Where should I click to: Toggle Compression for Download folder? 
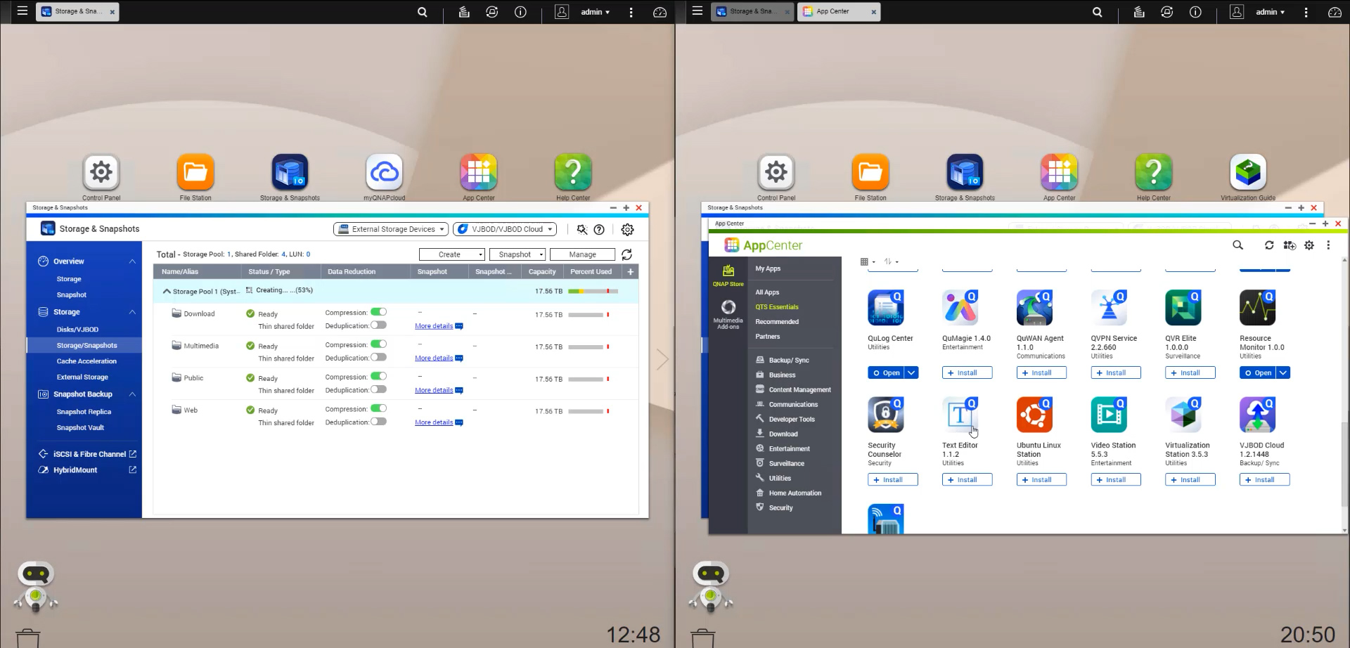(x=378, y=312)
